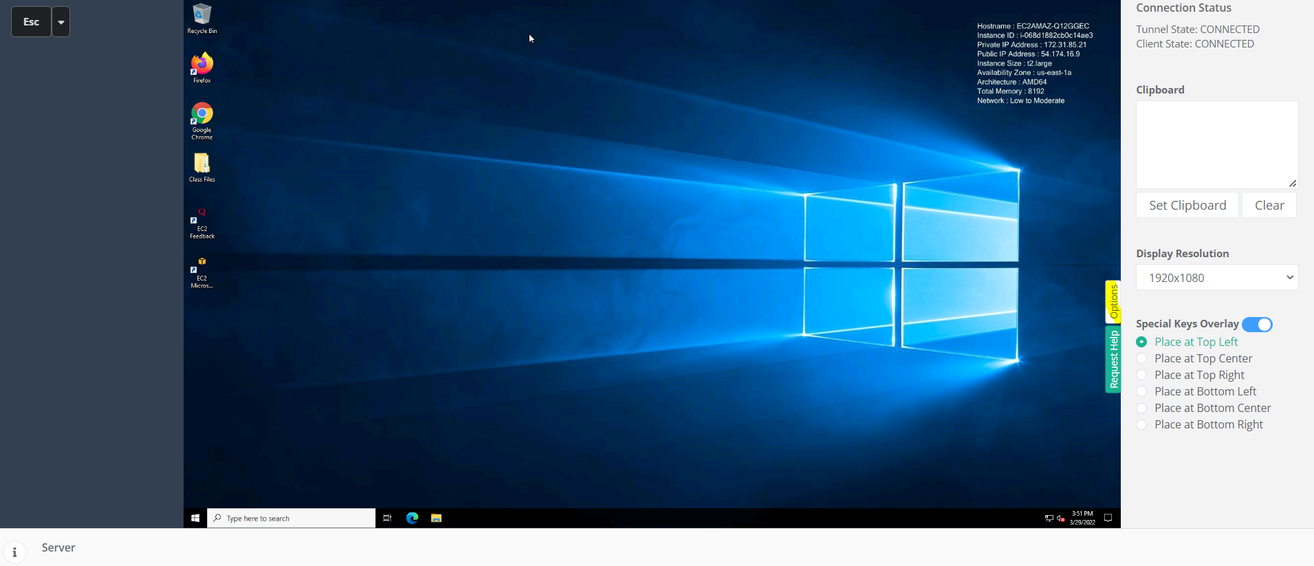Click the Clear clipboard button
Viewport: 1314px width, 566px height.
[1269, 205]
